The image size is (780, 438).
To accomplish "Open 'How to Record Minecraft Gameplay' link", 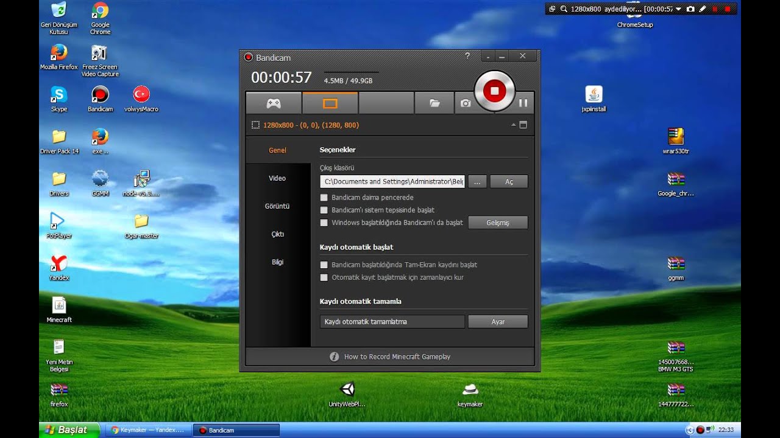I will [397, 356].
